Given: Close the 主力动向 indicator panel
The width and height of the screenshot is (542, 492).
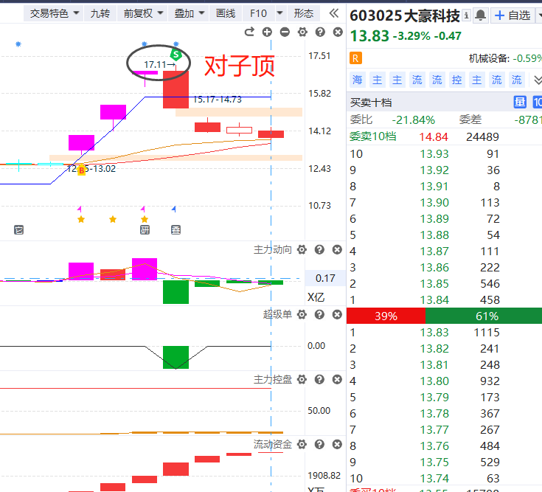Looking at the screenshot, I should pyautogui.click(x=337, y=249).
